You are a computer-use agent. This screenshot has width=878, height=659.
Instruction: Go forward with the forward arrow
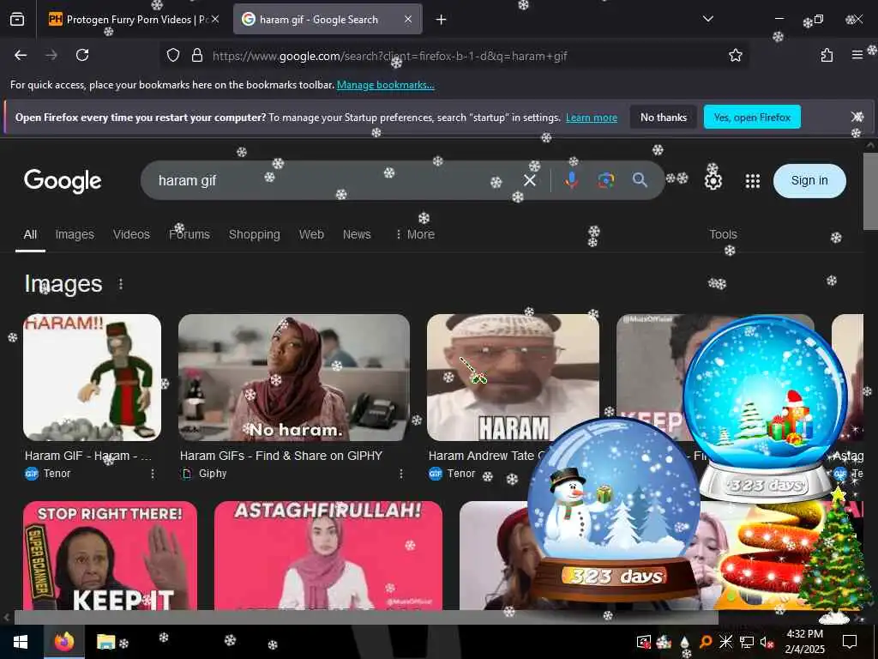click(x=51, y=55)
